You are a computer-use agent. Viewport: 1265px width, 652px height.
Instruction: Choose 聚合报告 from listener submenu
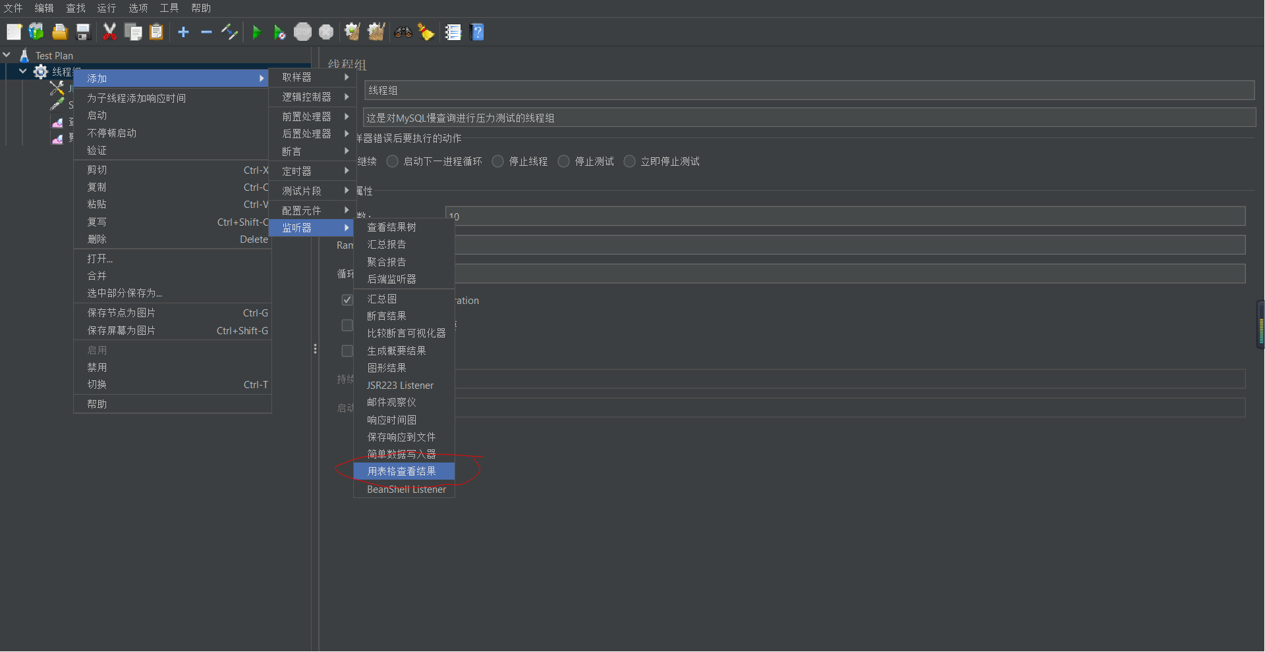[x=404, y=262]
